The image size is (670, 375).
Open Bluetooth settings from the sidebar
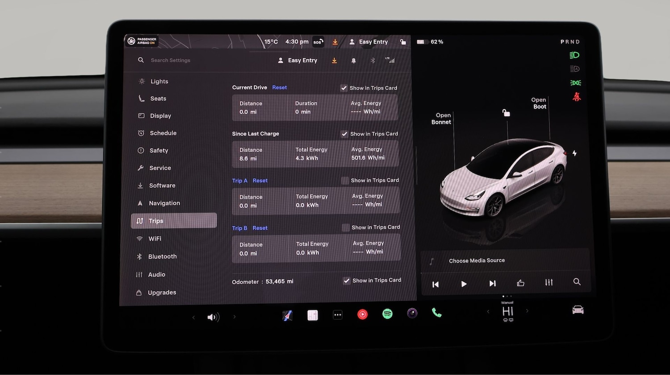162,256
